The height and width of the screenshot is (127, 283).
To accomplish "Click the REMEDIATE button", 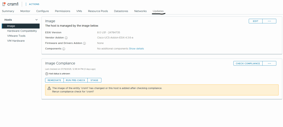I will pos(54,80).
